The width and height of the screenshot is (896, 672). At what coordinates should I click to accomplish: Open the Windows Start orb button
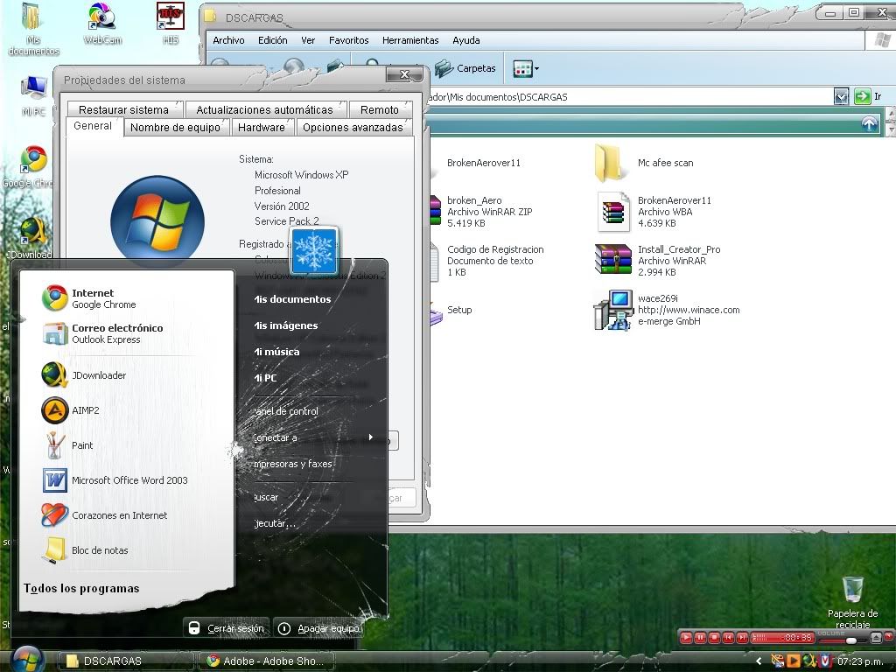coord(26,660)
